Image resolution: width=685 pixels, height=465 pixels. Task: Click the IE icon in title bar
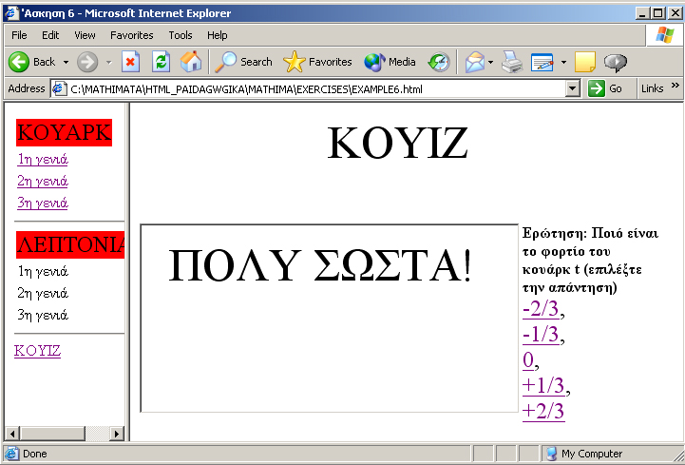[x=10, y=13]
